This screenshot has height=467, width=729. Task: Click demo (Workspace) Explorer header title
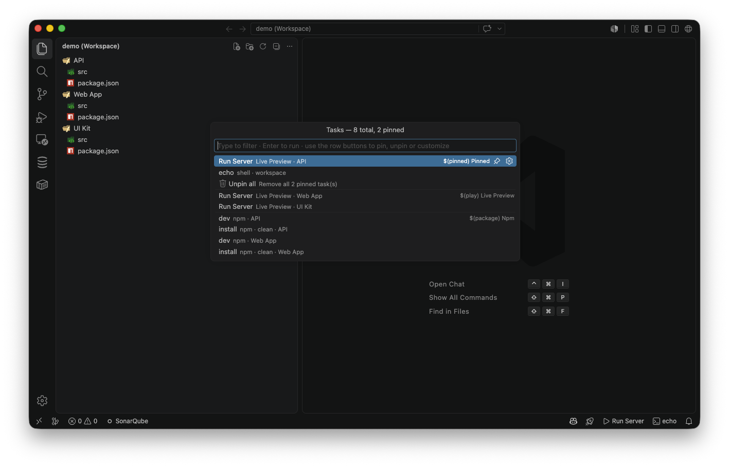(x=91, y=46)
